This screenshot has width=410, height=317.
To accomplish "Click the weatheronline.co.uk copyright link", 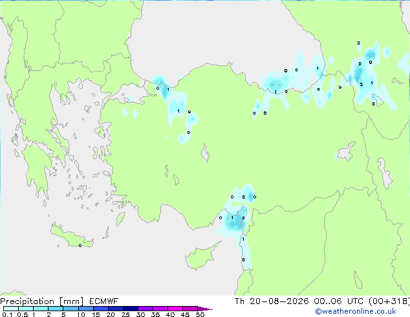I will tap(356, 311).
